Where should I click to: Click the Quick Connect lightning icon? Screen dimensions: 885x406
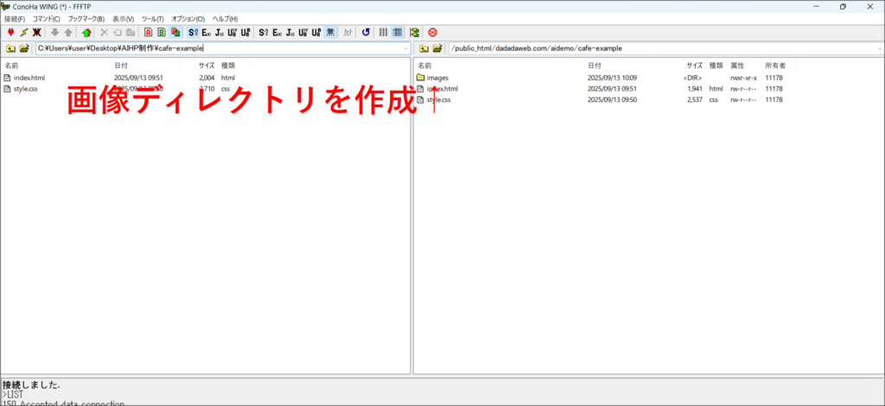[x=23, y=32]
